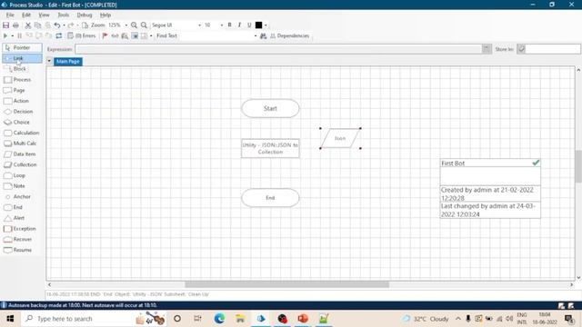Select the Pointer tool
The width and height of the screenshot is (582, 327).
click(x=22, y=48)
